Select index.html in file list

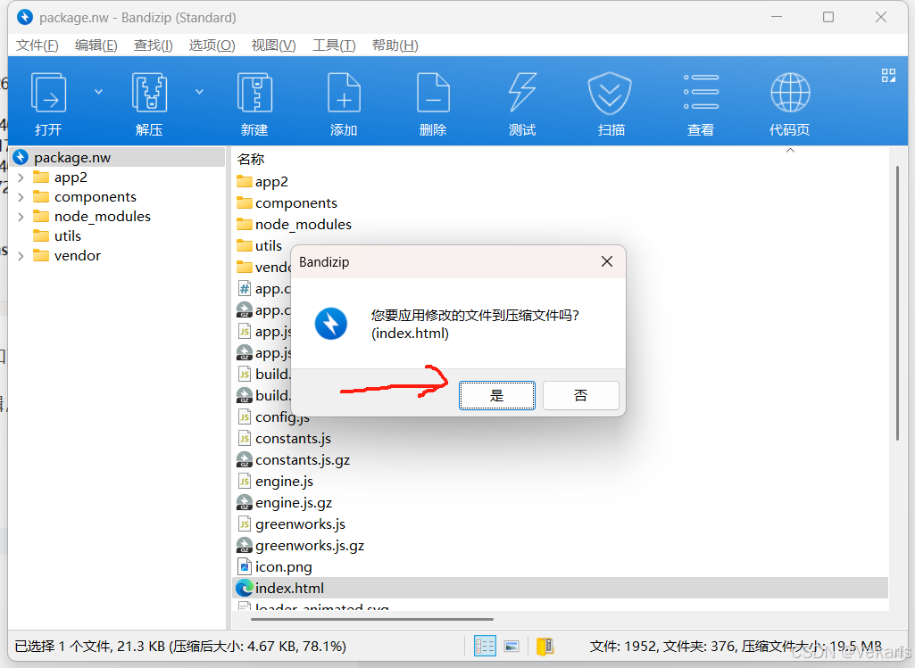point(561,588)
